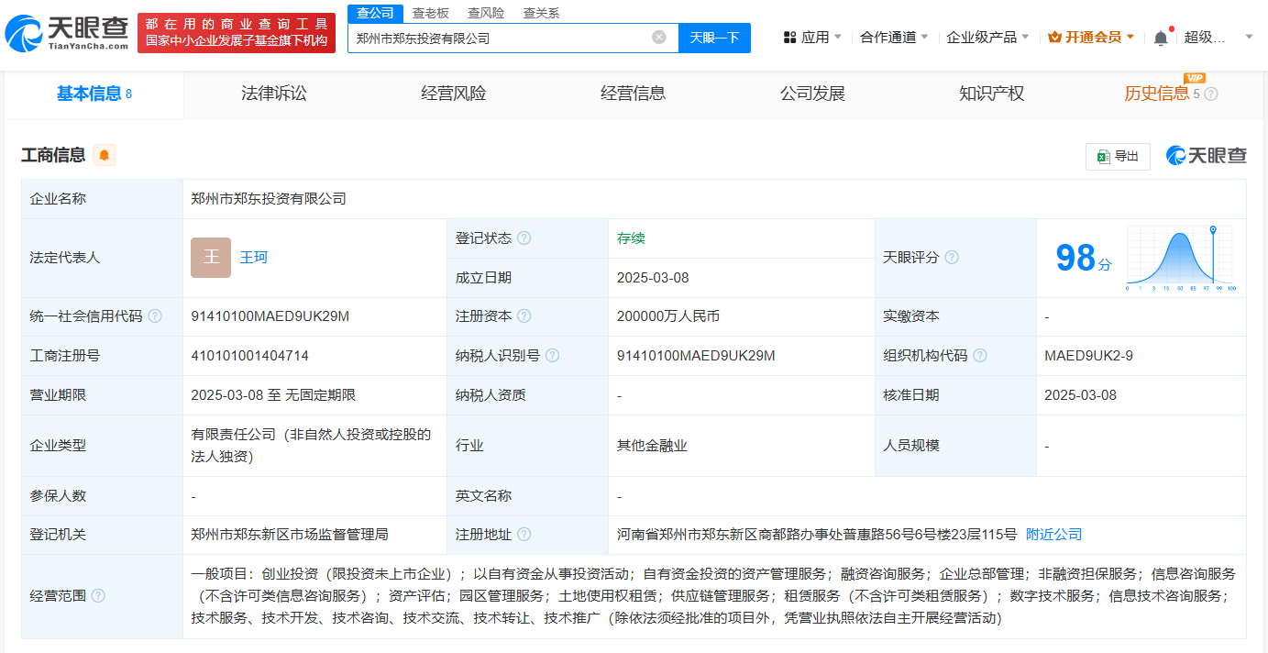
Task: Click help icon next to 登记状态
Action: pos(524,238)
